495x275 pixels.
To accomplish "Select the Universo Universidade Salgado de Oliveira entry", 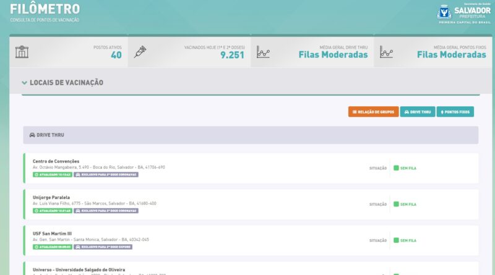I will [79, 269].
